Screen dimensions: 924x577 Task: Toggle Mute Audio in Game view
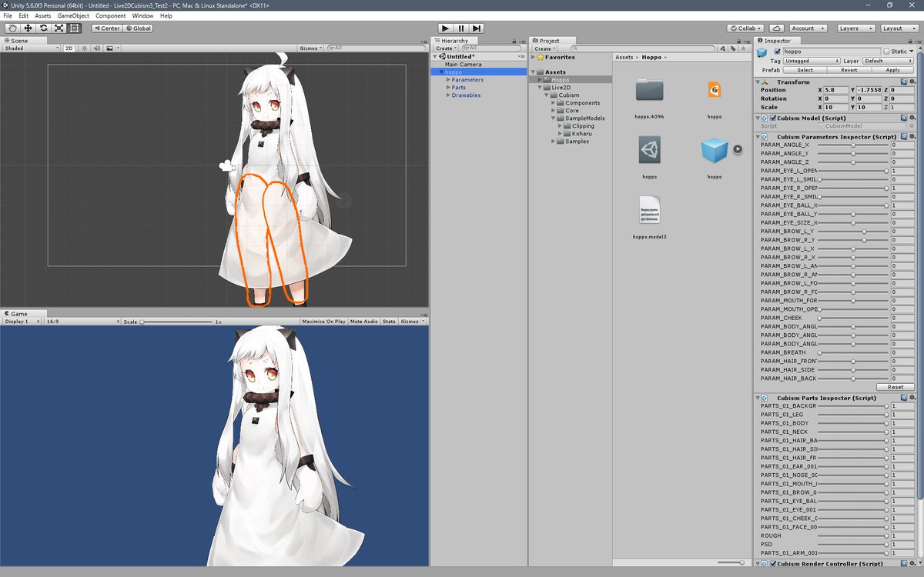(364, 322)
